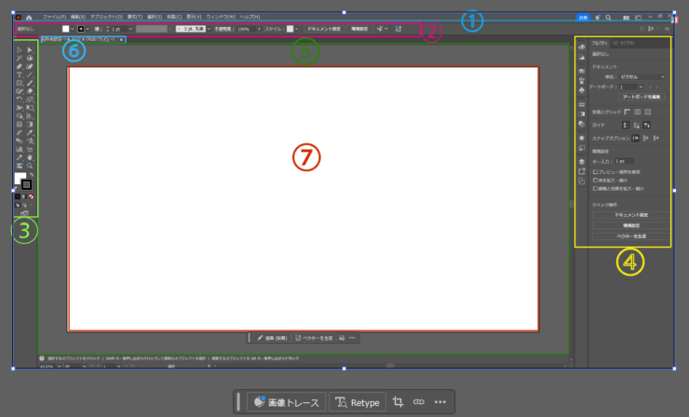Screen dimensions: 689x417
Task: Open the fill color dropdown arrow
Action: (x=72, y=29)
